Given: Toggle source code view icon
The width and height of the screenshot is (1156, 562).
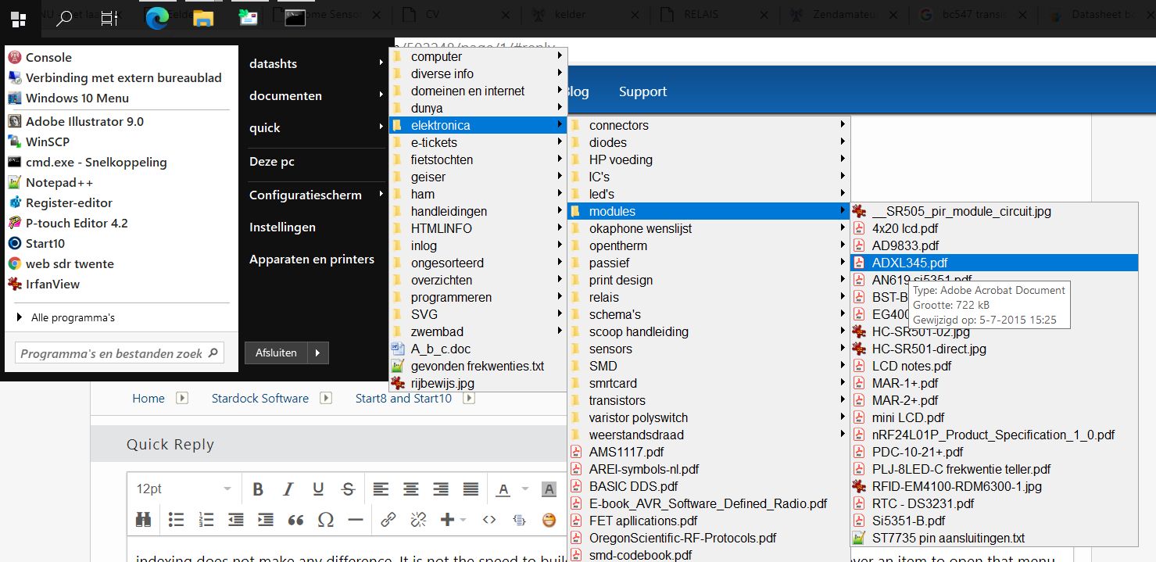Looking at the screenshot, I should [x=489, y=520].
